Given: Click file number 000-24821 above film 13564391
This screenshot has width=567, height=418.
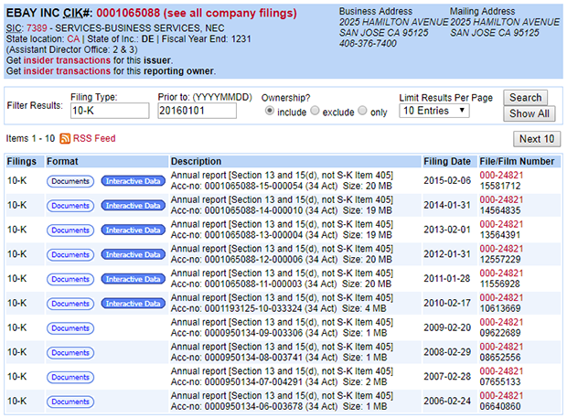Looking at the screenshot, I should [501, 224].
